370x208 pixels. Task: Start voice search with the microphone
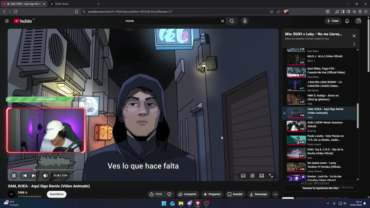click(x=245, y=21)
